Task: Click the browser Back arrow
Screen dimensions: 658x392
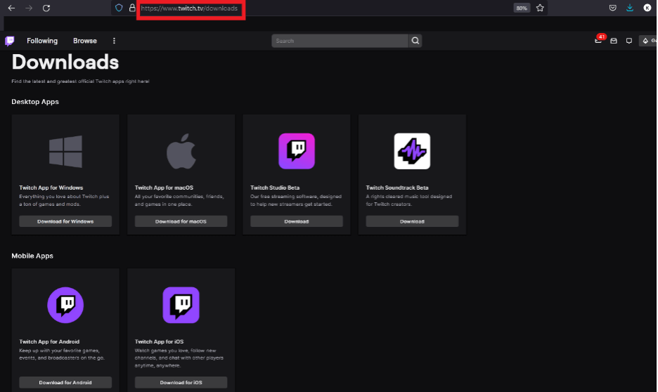Action: (11, 8)
